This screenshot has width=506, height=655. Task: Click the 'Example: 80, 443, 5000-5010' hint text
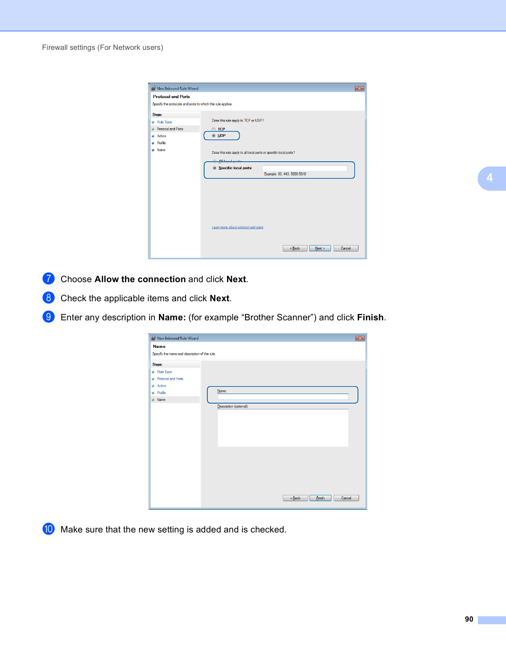(285, 174)
